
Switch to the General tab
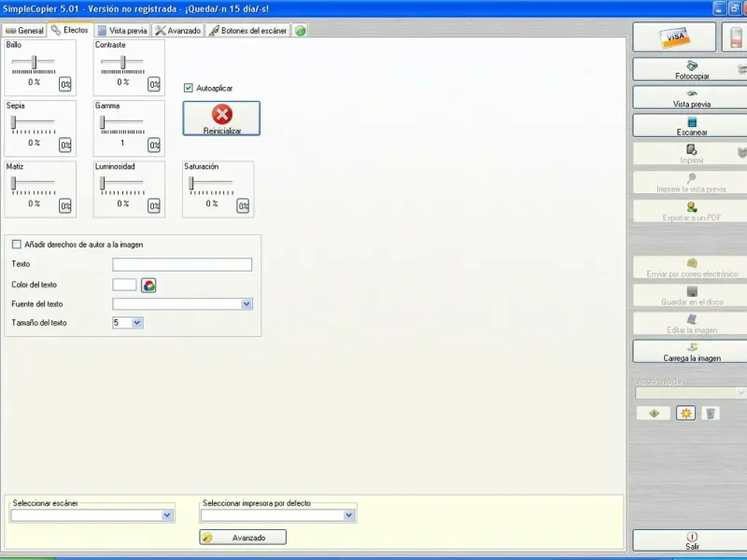[x=25, y=31]
